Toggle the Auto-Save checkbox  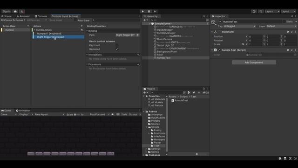click(x=75, y=20)
